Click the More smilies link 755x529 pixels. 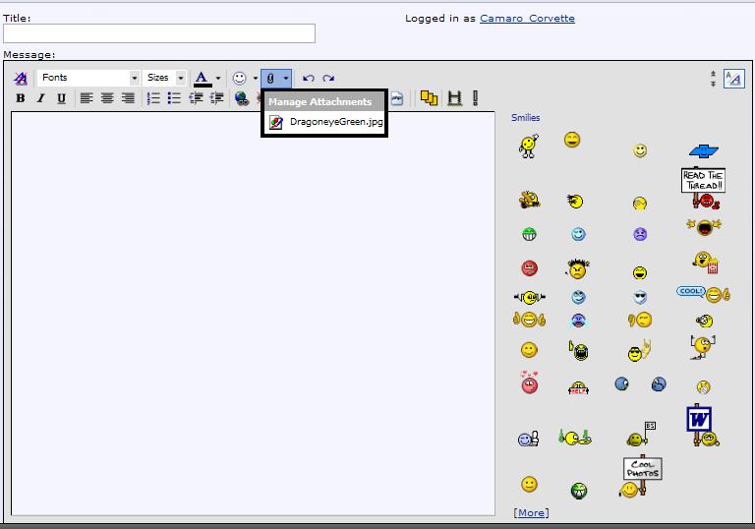[x=531, y=512]
